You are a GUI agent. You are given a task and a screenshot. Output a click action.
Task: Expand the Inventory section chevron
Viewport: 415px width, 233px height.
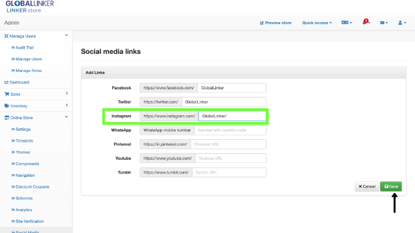point(67,105)
